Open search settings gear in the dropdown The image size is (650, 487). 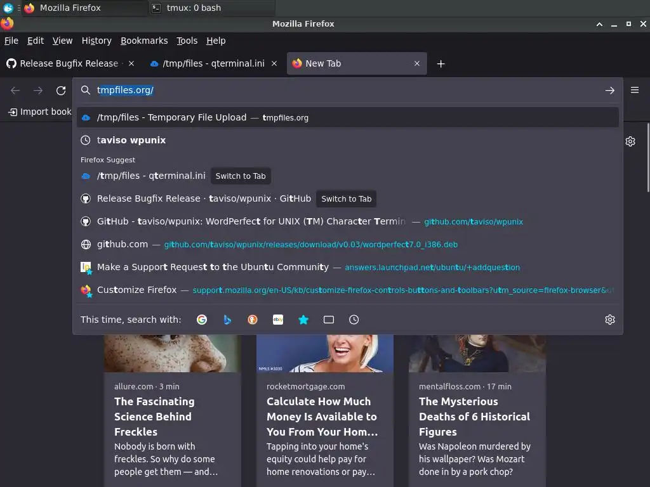pyautogui.click(x=610, y=320)
